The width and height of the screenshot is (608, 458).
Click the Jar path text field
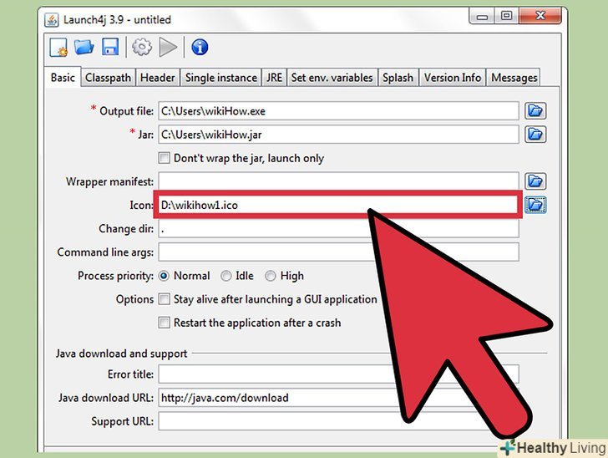338,135
